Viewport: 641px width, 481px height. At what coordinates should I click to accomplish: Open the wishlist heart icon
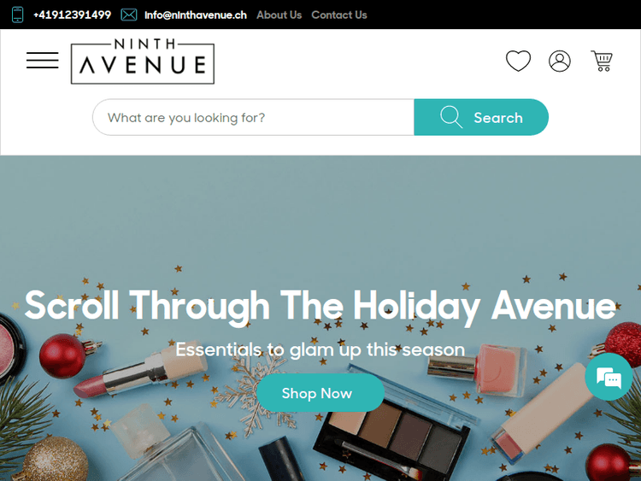(518, 61)
